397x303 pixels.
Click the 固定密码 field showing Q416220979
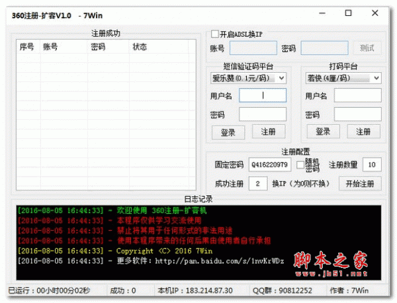pos(270,165)
